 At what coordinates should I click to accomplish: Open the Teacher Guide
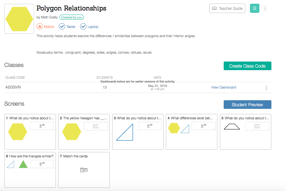(x=227, y=9)
